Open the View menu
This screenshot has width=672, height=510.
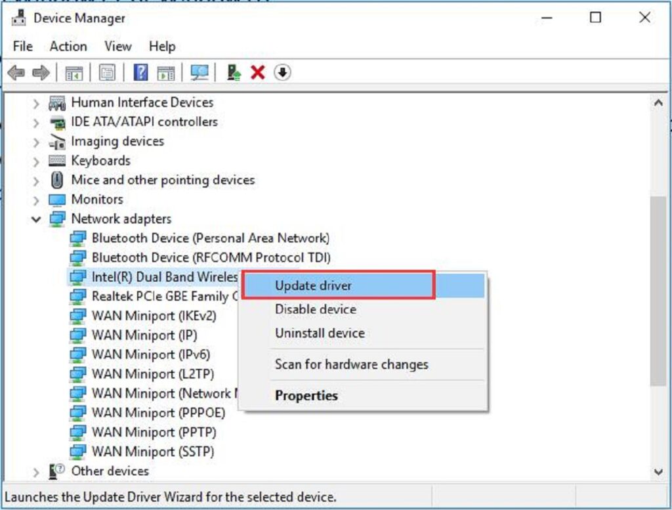(x=117, y=47)
